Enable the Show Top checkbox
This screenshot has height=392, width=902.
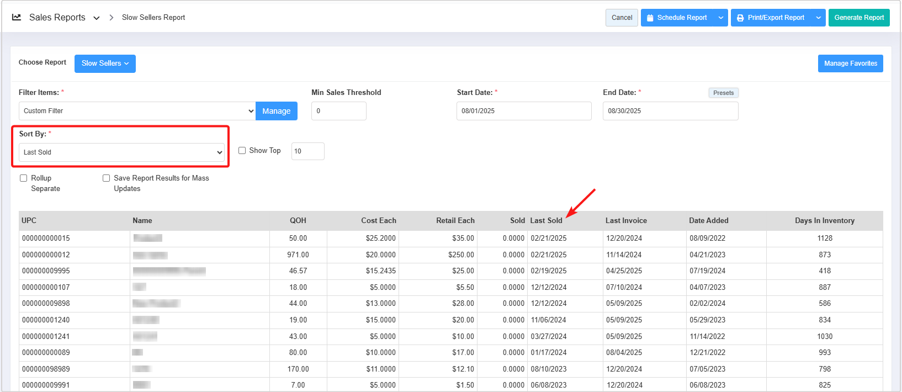242,151
